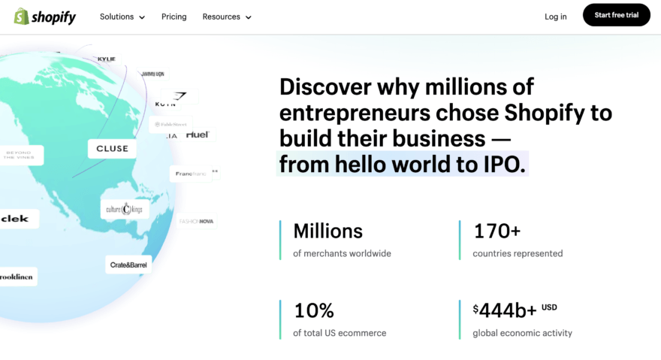The height and width of the screenshot is (360, 661).
Task: Click the Fable Street logo badge
Action: coord(171,124)
